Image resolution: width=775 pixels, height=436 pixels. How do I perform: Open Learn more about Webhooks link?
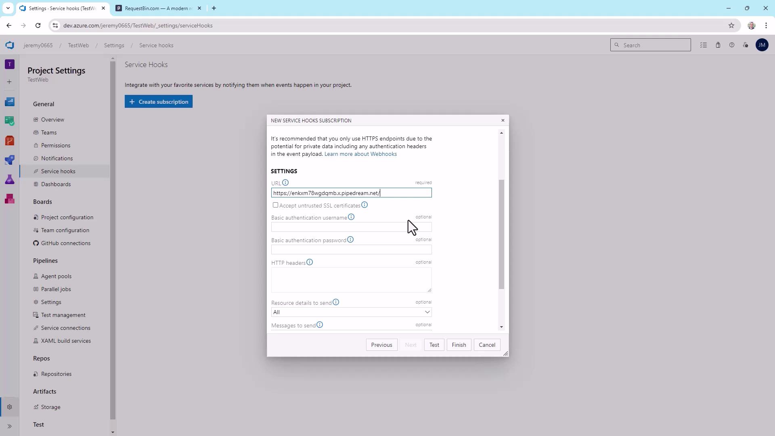(x=360, y=154)
